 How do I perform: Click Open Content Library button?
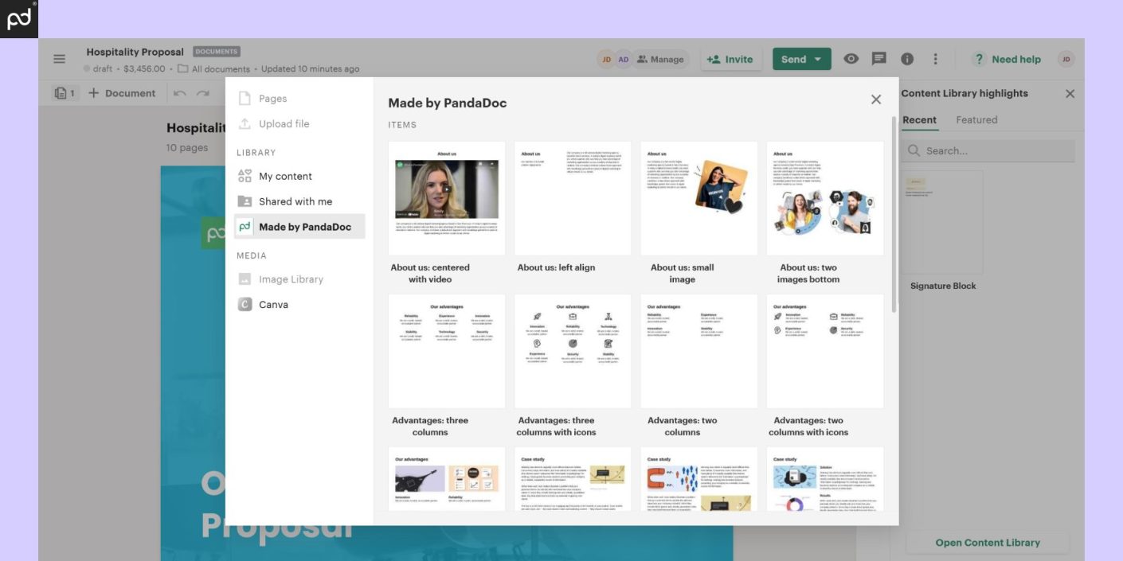point(988,543)
